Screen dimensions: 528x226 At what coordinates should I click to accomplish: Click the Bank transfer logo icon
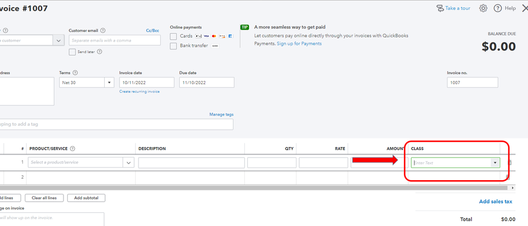tap(215, 46)
